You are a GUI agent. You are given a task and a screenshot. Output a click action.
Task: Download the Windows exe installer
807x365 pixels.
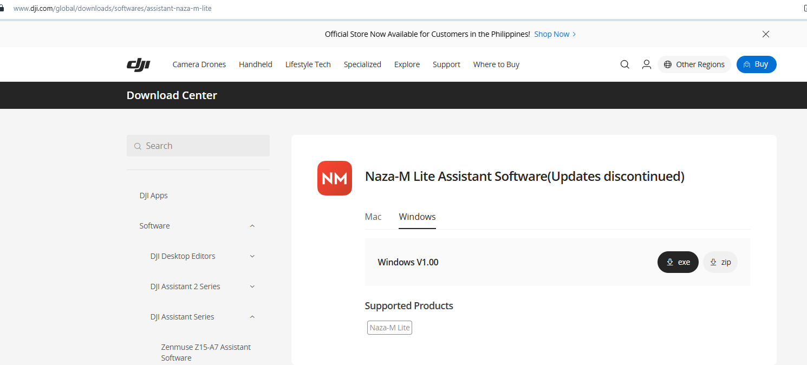click(x=678, y=262)
